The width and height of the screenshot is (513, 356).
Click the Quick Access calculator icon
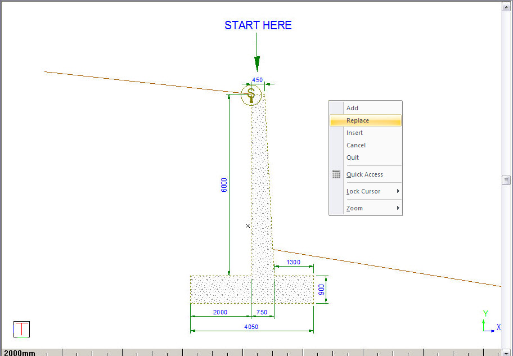click(336, 174)
